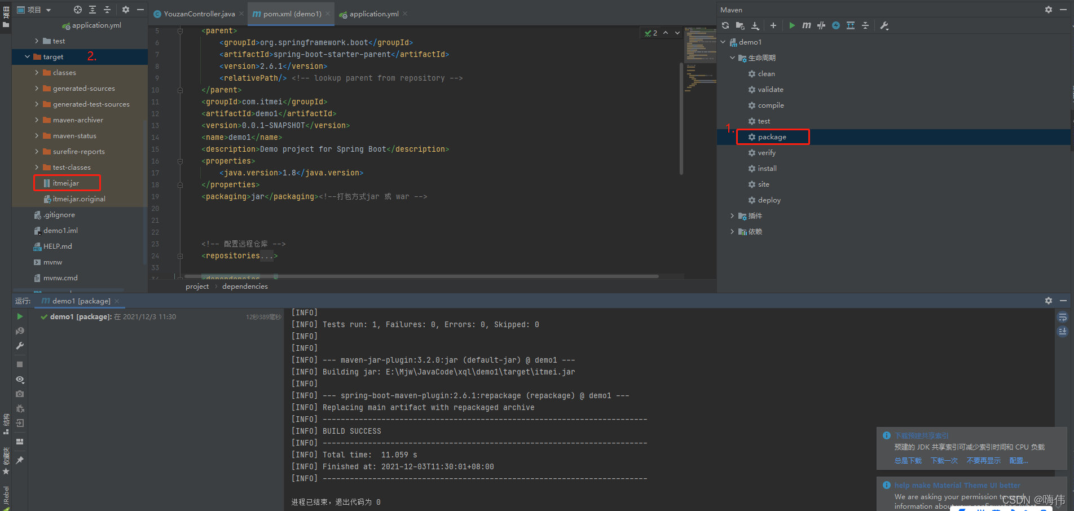
Task: Unfold the collapsed repositories block in editor
Action: pos(180,255)
